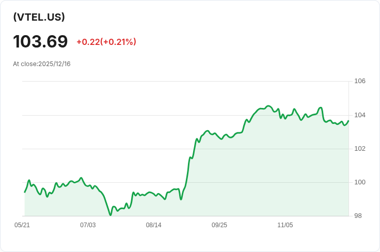The height and width of the screenshot is (252, 380).
Task: Click the price line's rightmost end point
Action: [x=349, y=121]
